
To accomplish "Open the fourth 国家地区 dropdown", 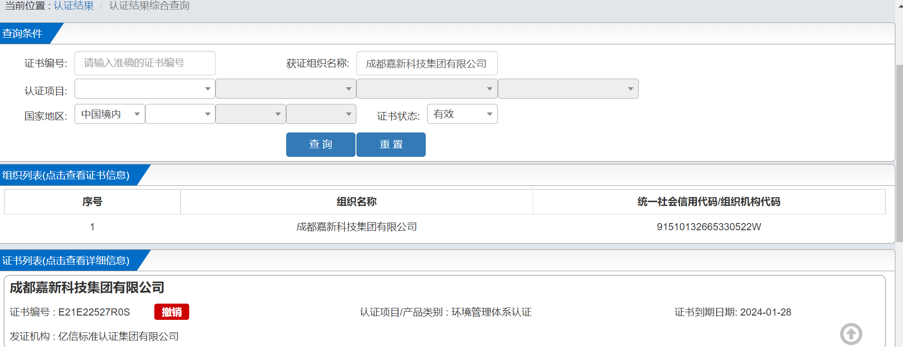I will [x=321, y=114].
